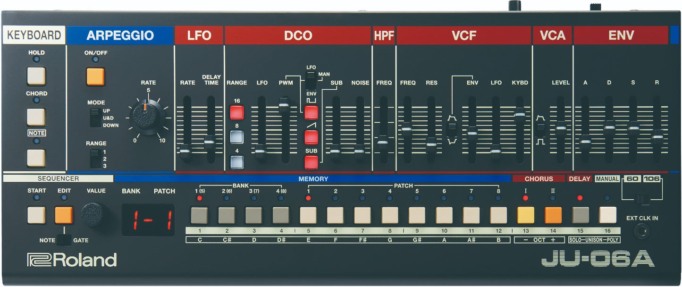Image resolution: width=682 pixels, height=287 pixels.
Task: Flip the Arpeggio RANGE switch
Action: coord(95,159)
